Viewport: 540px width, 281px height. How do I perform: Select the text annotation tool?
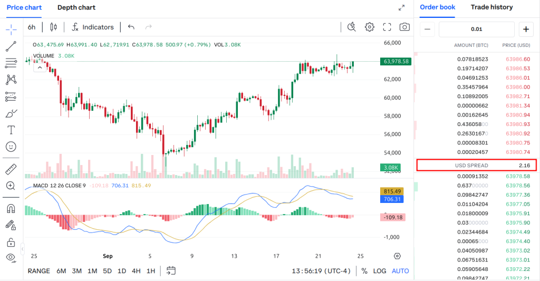(x=11, y=129)
